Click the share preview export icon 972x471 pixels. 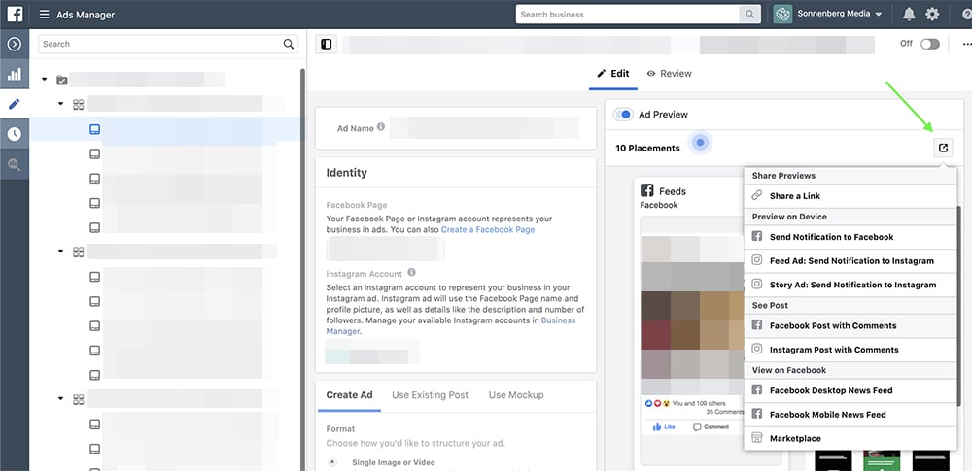pos(942,148)
